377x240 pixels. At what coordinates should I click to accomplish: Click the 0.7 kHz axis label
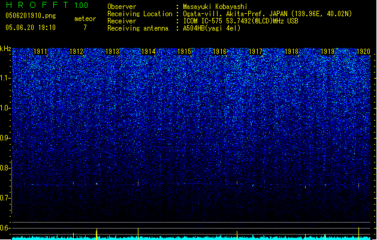point(5,198)
